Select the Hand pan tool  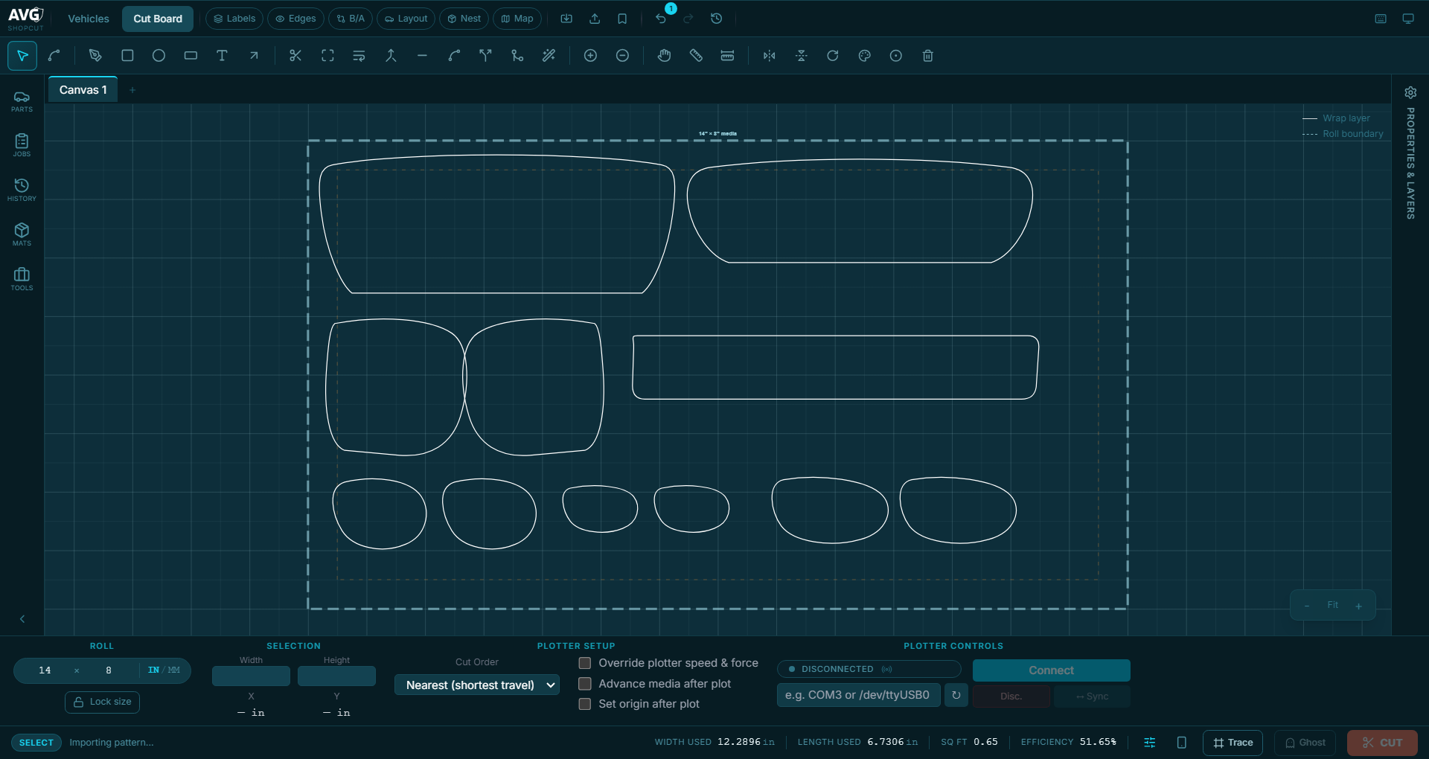coord(664,56)
